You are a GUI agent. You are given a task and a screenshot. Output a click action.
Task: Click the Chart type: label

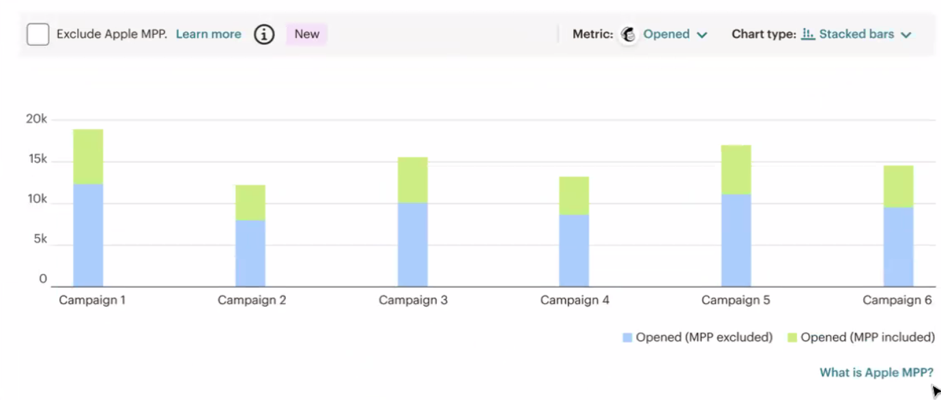[764, 34]
